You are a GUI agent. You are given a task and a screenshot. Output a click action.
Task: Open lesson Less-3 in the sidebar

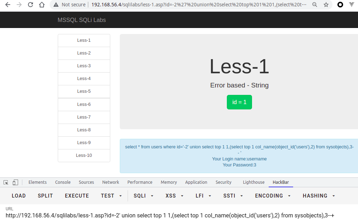point(84,66)
